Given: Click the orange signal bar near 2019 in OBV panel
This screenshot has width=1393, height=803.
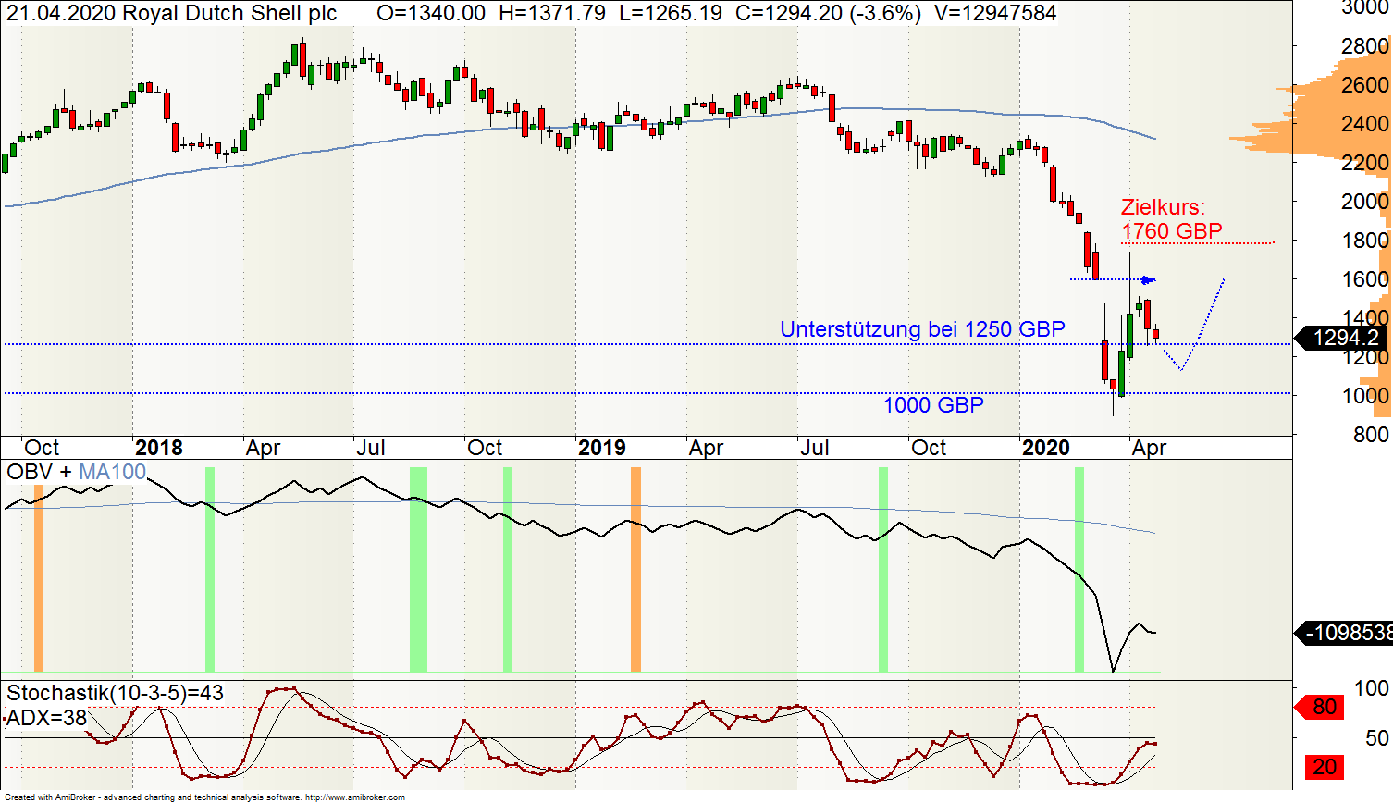Looking at the screenshot, I should (x=635, y=569).
